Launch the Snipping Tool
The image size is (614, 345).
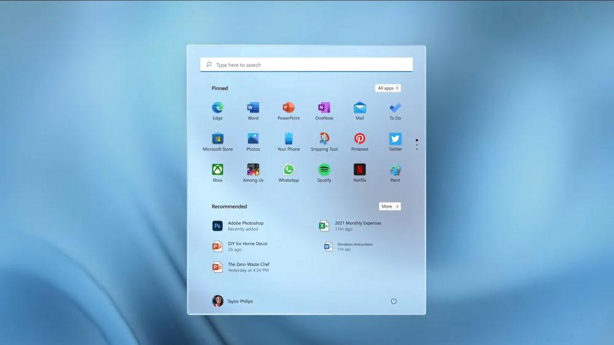324,142
